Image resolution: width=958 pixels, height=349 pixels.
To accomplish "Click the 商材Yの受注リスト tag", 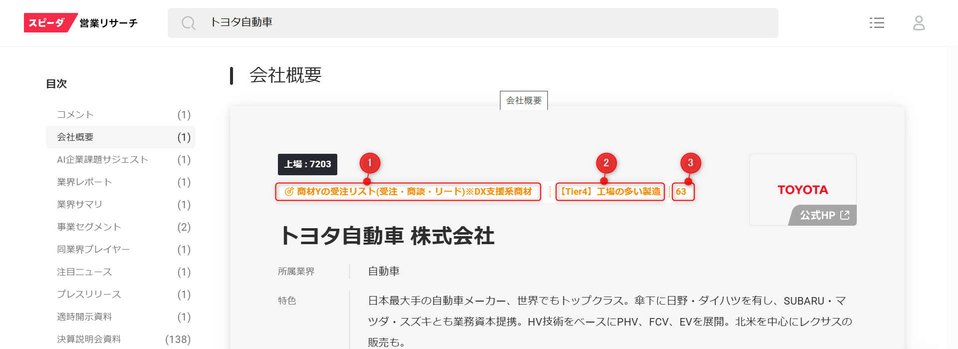I will click(x=408, y=192).
